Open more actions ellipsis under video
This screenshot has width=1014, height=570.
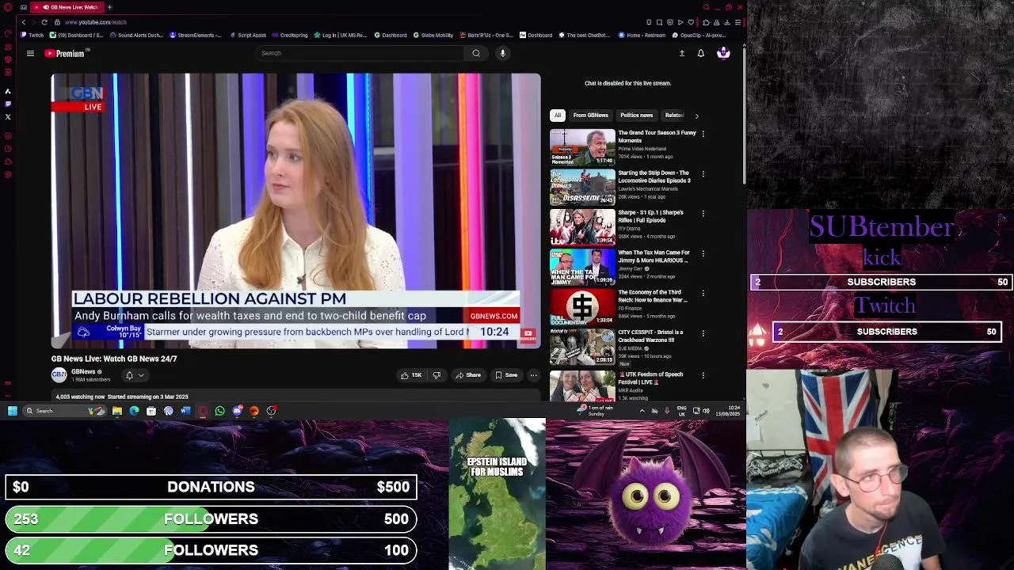[x=534, y=375]
